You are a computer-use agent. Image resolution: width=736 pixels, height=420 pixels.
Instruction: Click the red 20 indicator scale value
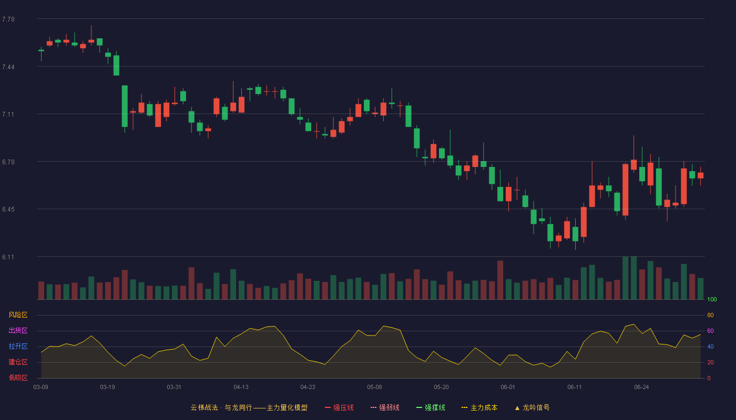click(710, 362)
